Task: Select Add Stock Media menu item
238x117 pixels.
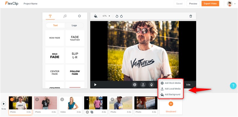Action: point(171,83)
